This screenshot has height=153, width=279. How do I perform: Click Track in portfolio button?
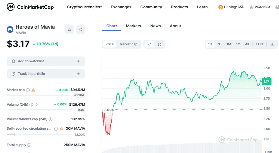46,74
